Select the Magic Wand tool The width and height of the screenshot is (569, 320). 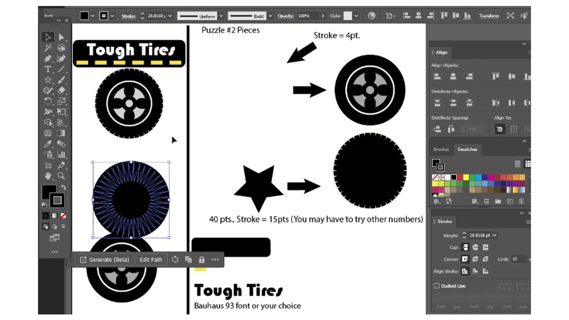(x=48, y=48)
